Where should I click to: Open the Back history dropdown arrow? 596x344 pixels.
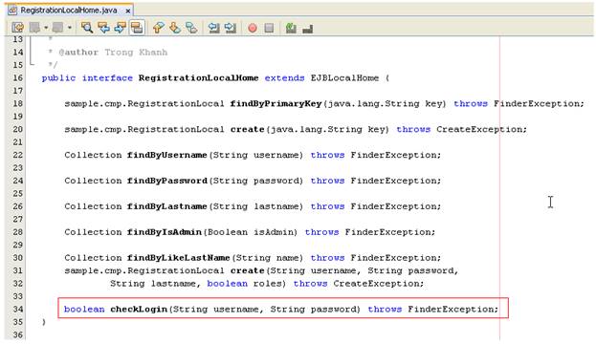point(46,28)
